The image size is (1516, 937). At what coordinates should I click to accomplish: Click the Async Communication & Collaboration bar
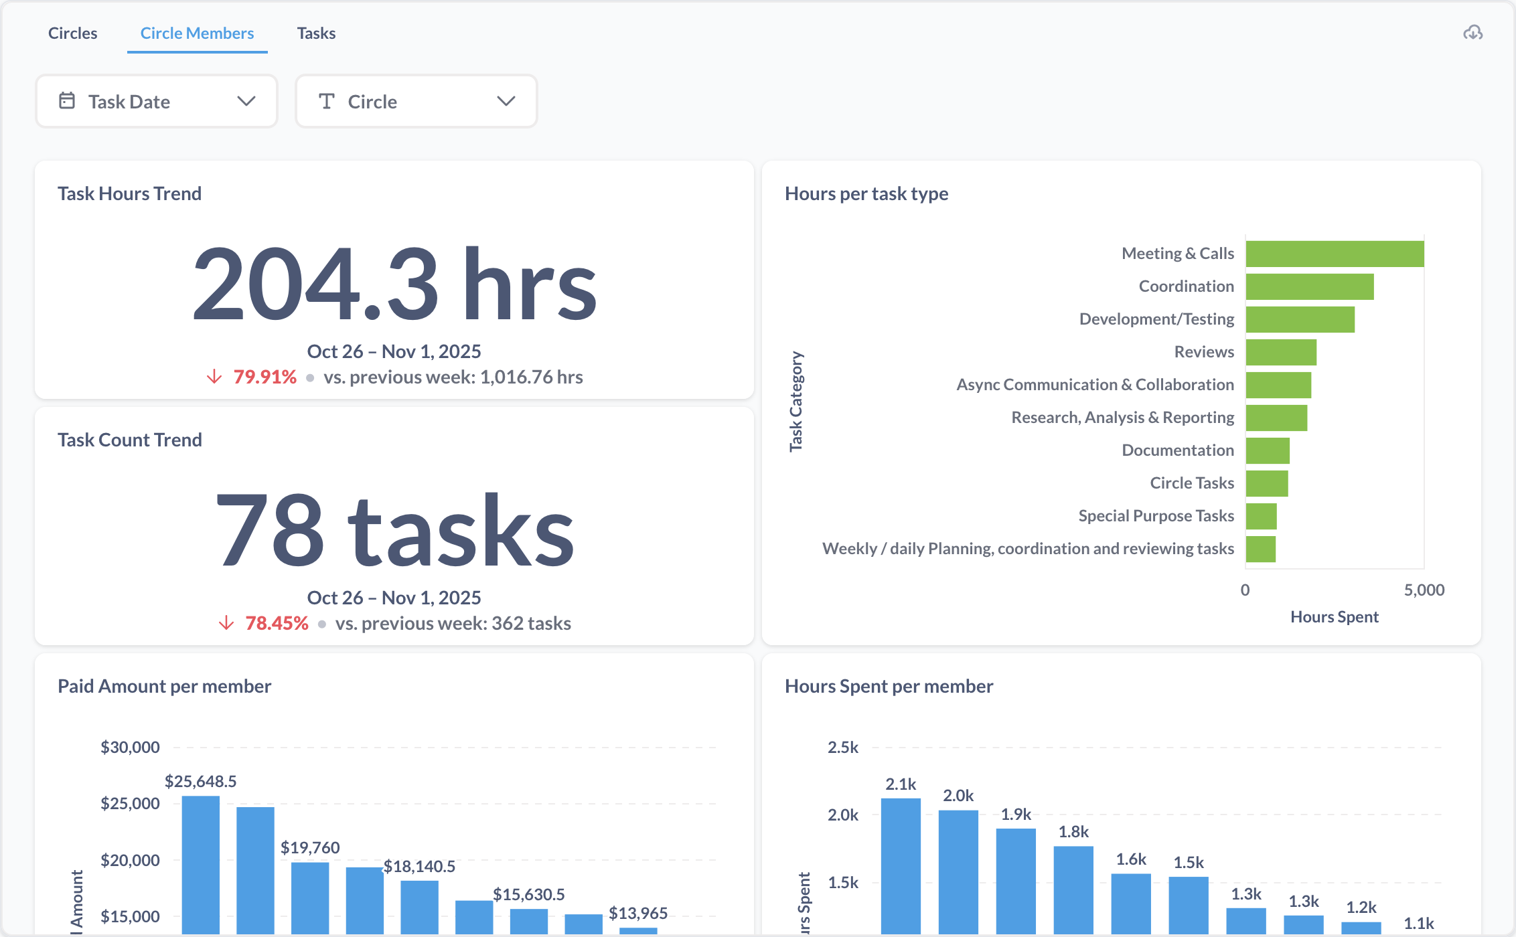tap(1278, 385)
